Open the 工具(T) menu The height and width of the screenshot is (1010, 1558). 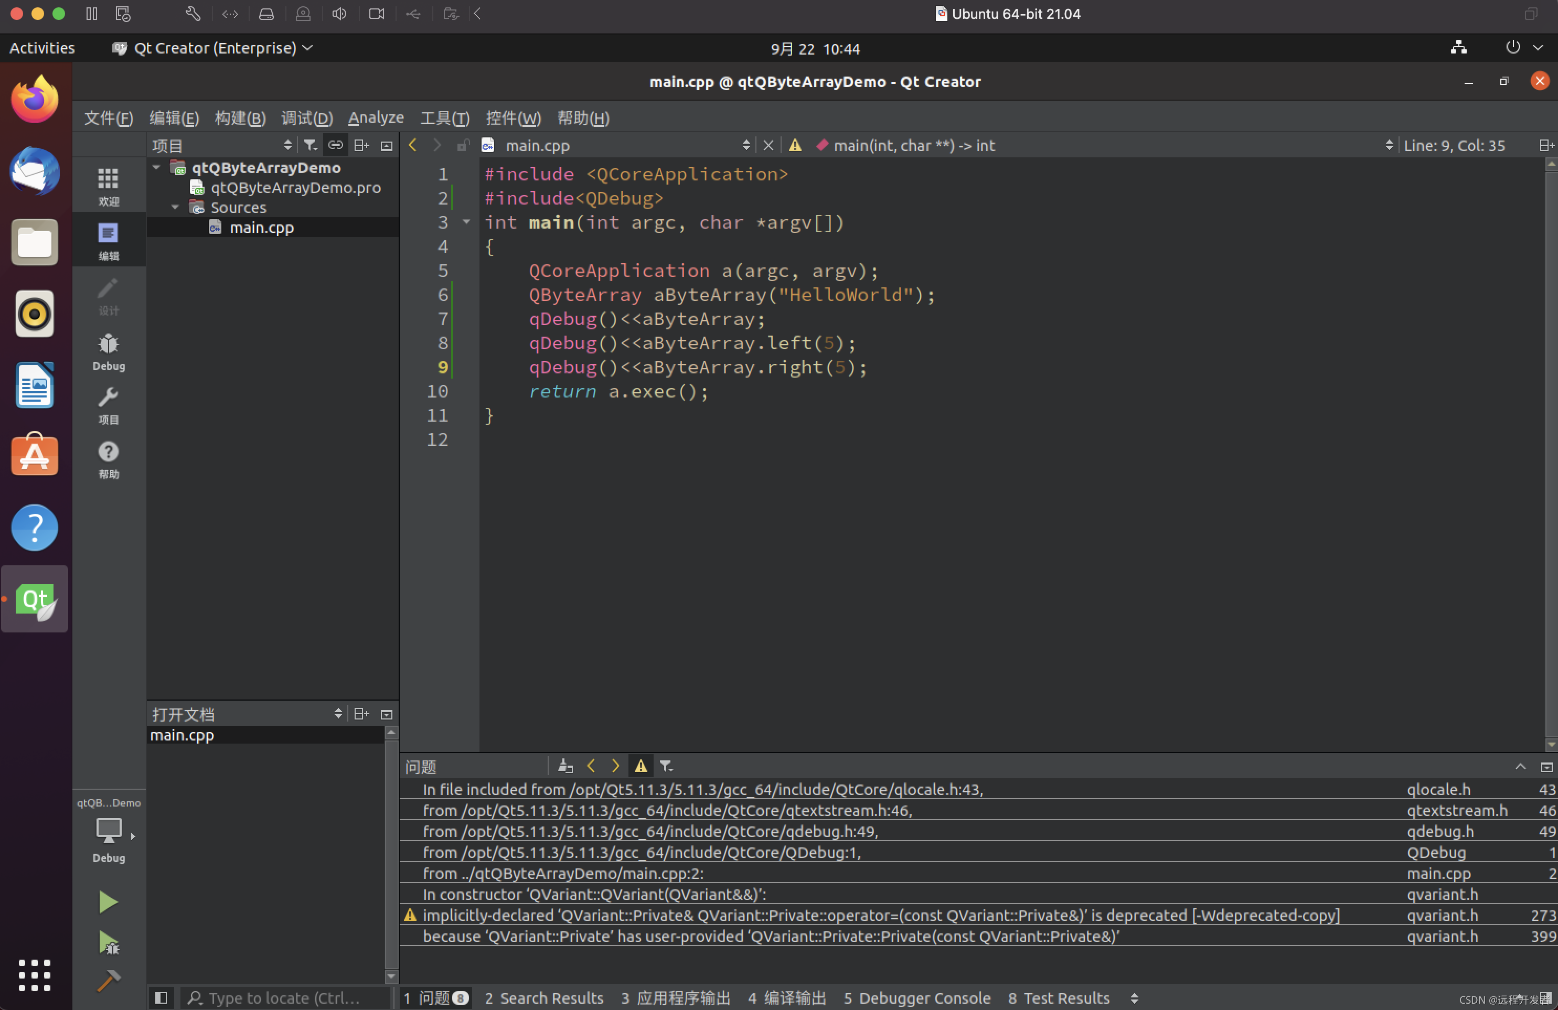point(444,118)
